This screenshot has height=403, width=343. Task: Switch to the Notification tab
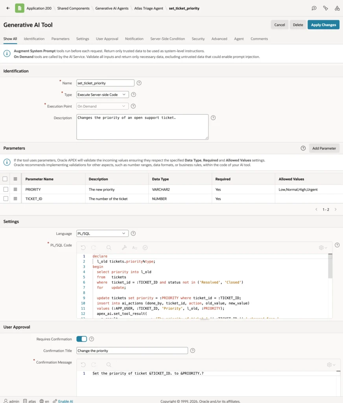[135, 39]
